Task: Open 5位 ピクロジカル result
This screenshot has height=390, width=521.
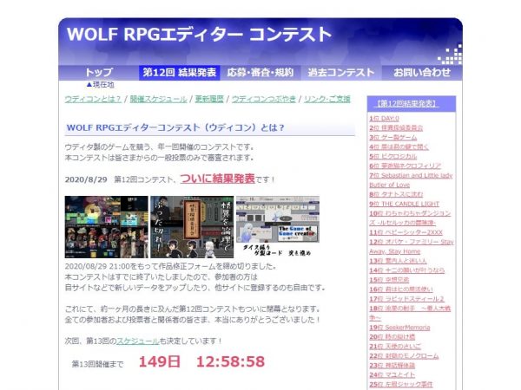Action: [393, 156]
